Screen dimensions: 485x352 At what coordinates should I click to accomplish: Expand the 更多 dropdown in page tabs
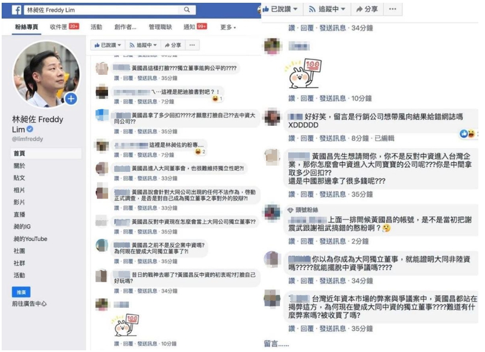click(x=228, y=27)
